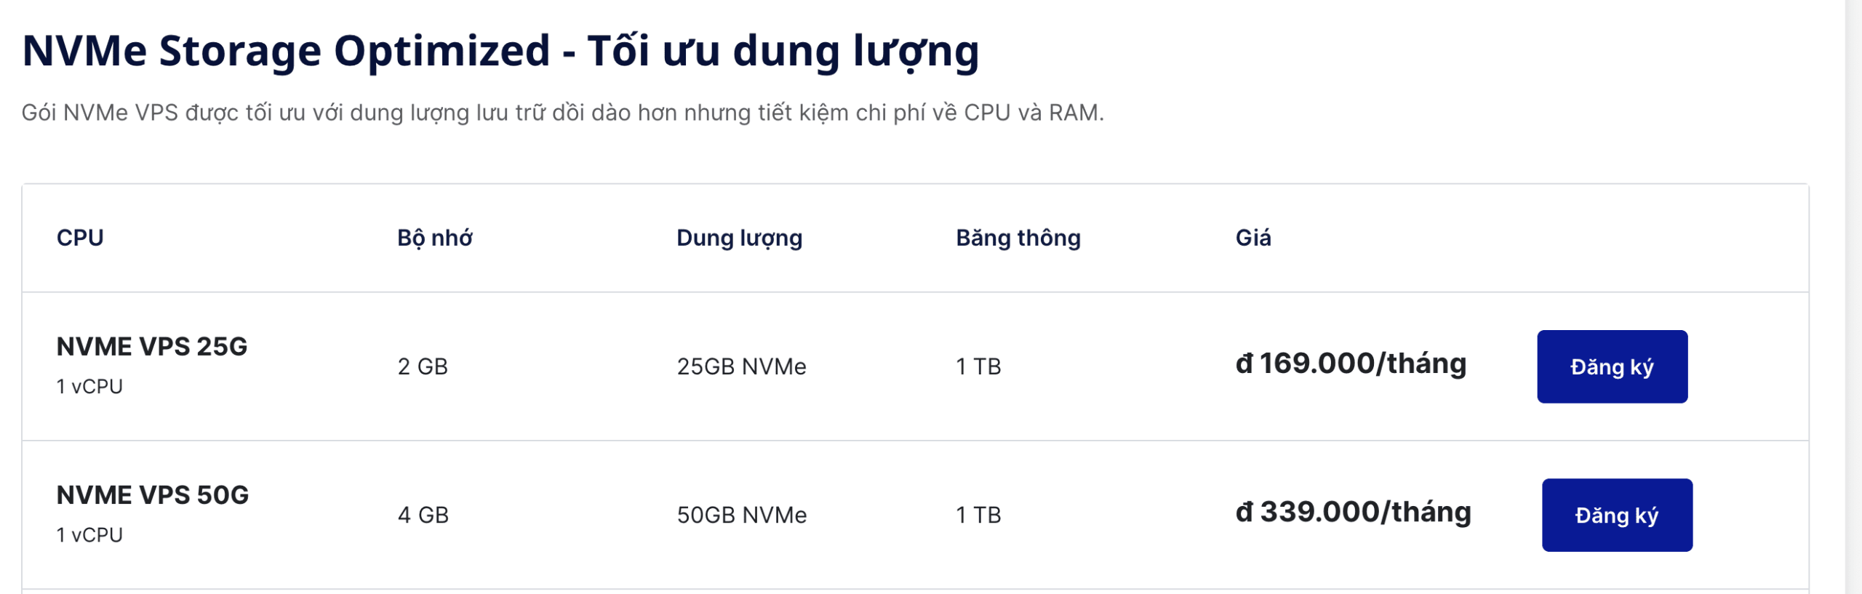
Task: Click the đ 169.000/tháng price
Action: [x=1351, y=364]
